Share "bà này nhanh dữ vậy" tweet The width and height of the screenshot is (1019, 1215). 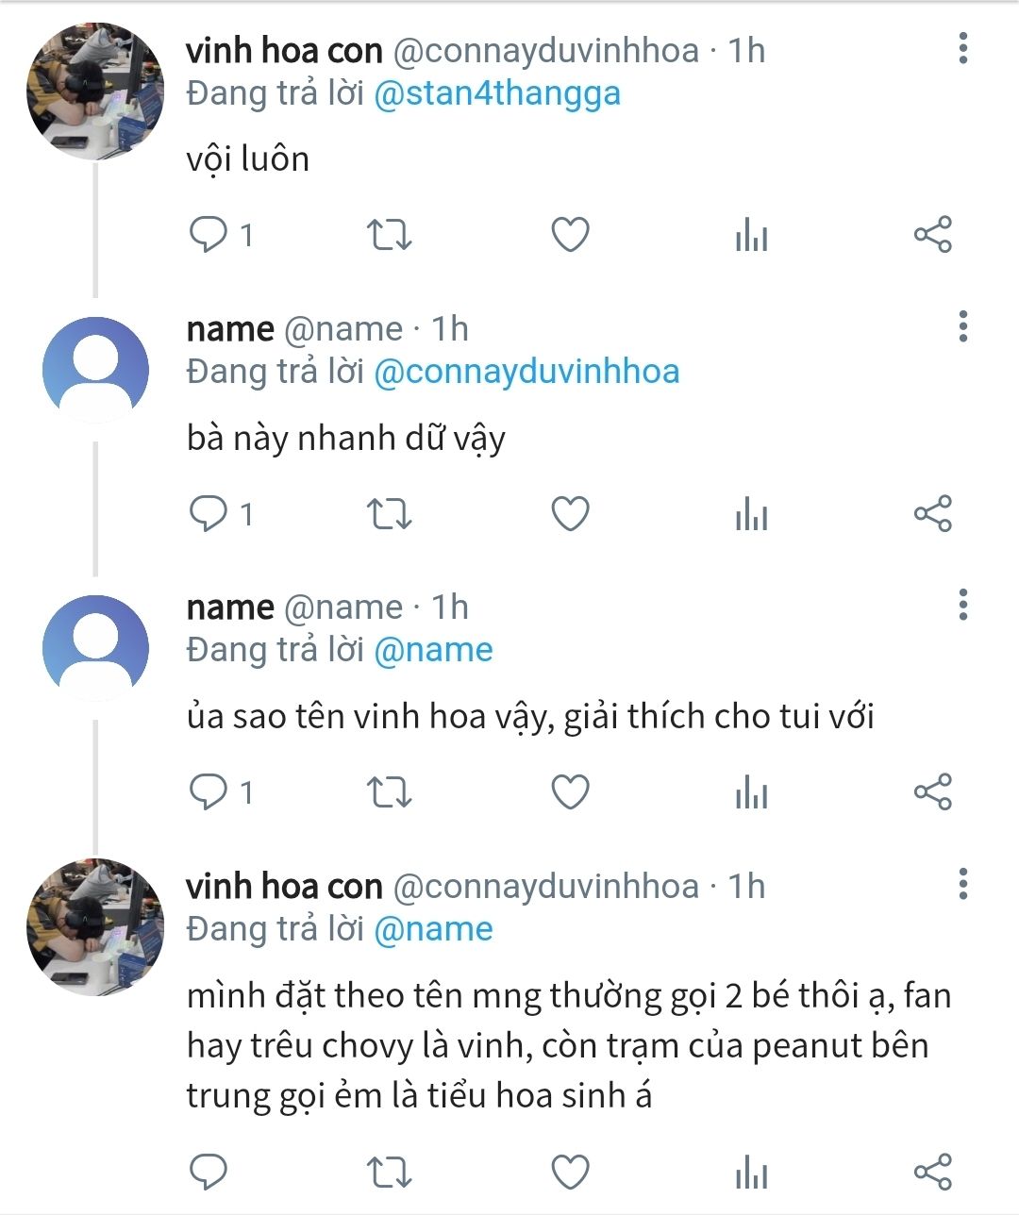coord(932,514)
